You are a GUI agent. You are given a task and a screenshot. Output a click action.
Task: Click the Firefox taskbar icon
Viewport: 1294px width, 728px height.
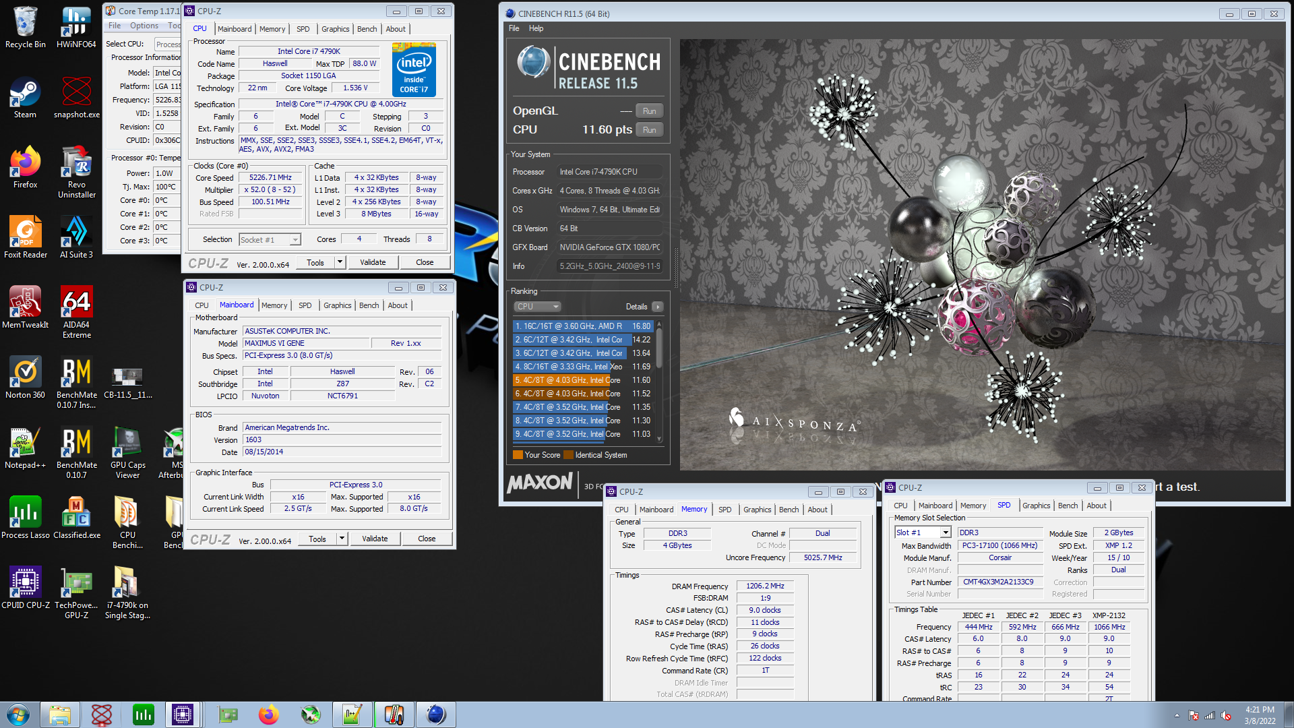click(269, 715)
